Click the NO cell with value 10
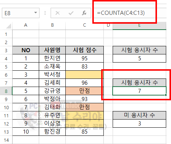171x144 pixels. (x=25, y=132)
